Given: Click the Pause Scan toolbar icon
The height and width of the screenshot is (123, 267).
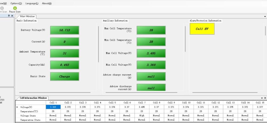Looking at the screenshot, I should [x=15, y=8].
